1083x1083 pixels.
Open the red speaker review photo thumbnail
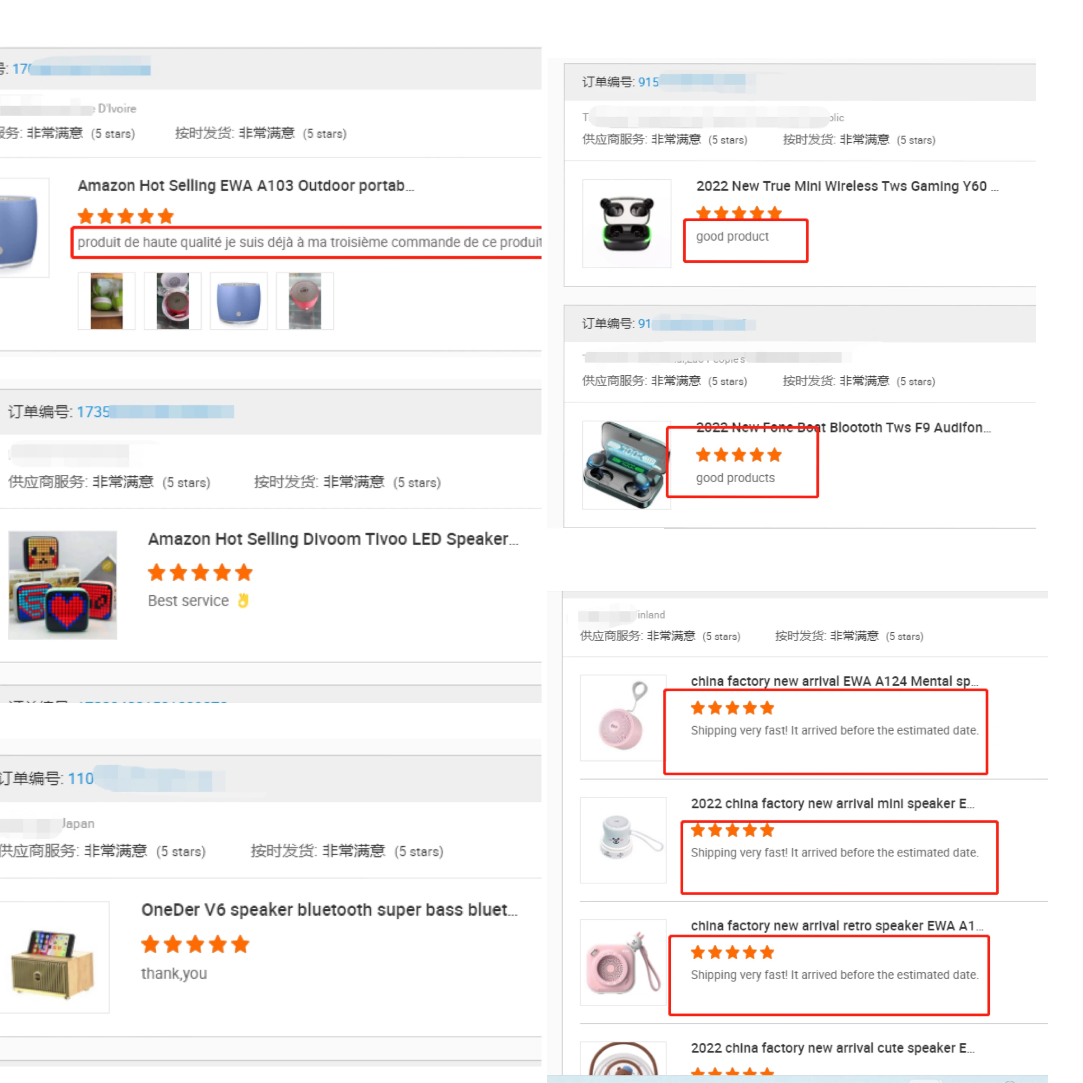tap(305, 301)
